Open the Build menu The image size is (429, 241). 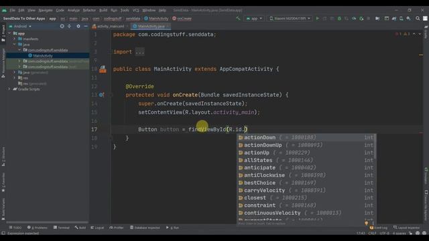(103, 10)
